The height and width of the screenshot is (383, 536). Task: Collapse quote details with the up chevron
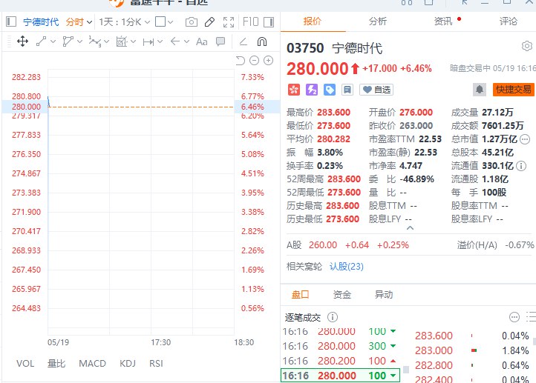pos(411,228)
